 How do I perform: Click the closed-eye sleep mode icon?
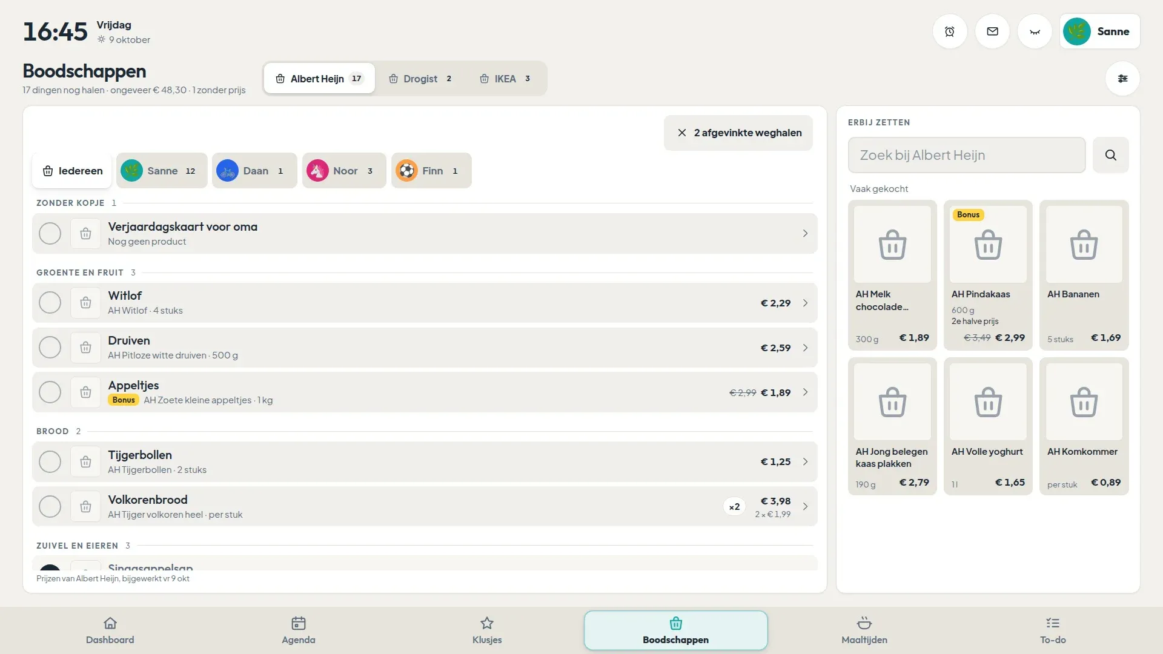pos(1035,31)
